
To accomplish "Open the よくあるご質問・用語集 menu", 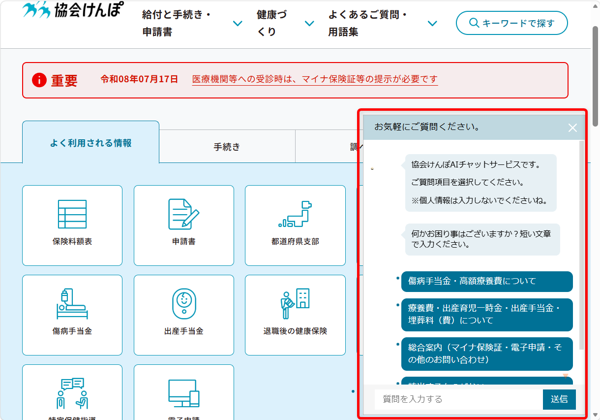I will 383,23.
